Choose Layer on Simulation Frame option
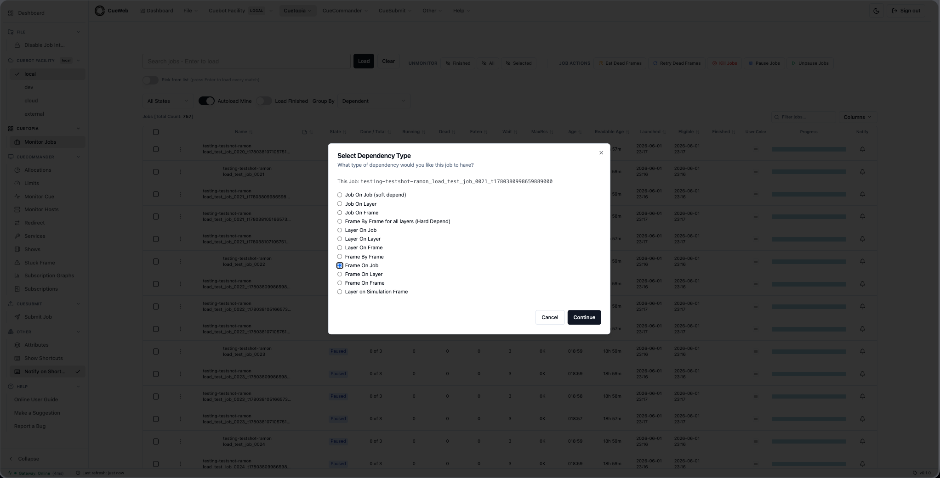This screenshot has height=478, width=940. tap(340, 292)
